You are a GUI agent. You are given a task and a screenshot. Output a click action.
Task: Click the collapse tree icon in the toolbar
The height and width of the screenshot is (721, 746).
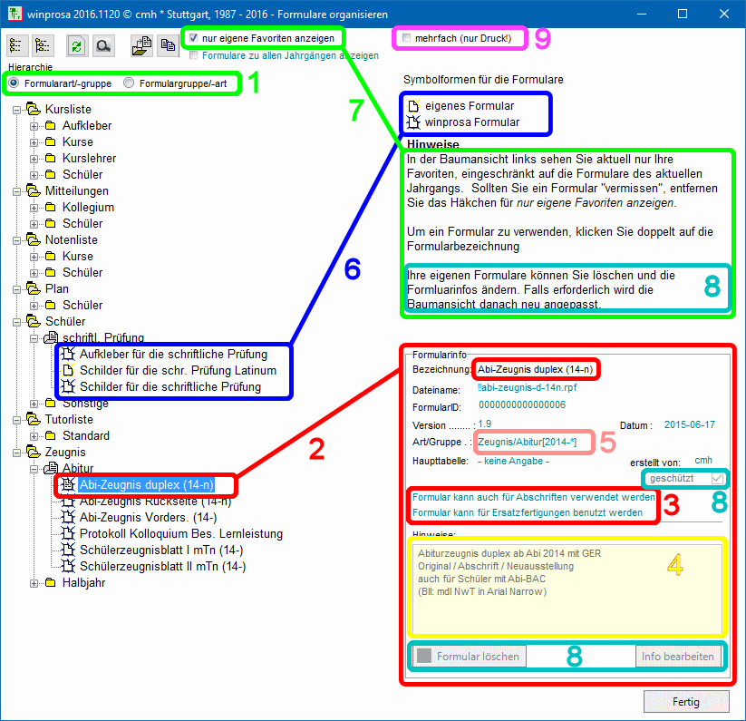pos(43,46)
